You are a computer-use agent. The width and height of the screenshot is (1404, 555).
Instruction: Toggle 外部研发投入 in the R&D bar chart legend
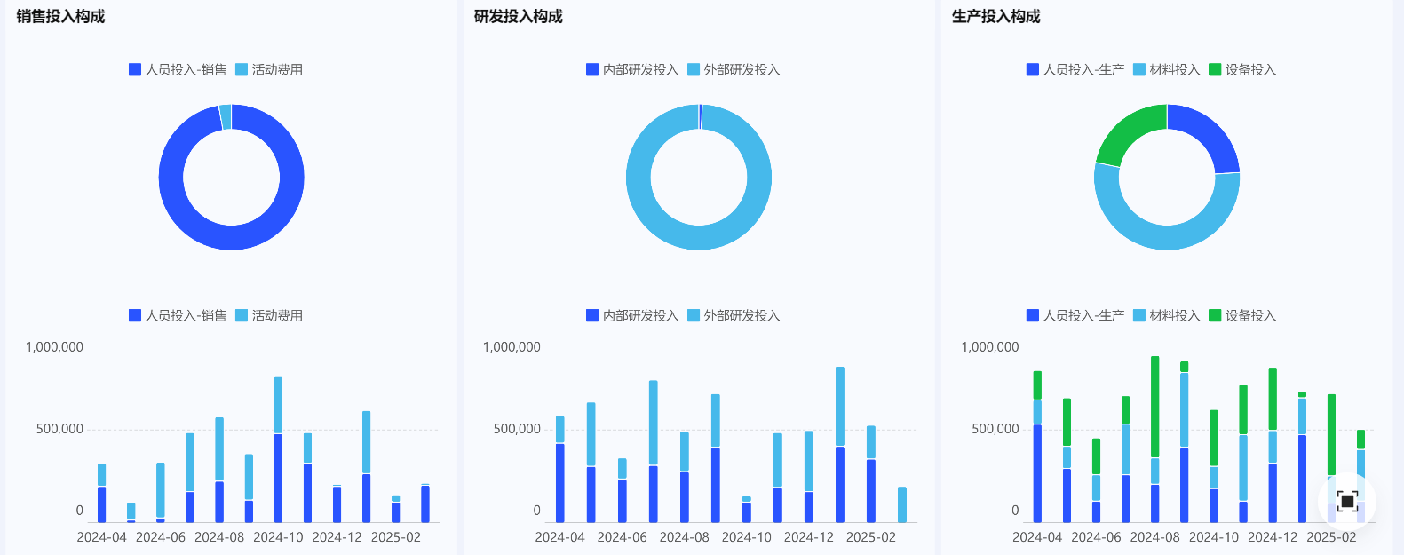734,315
